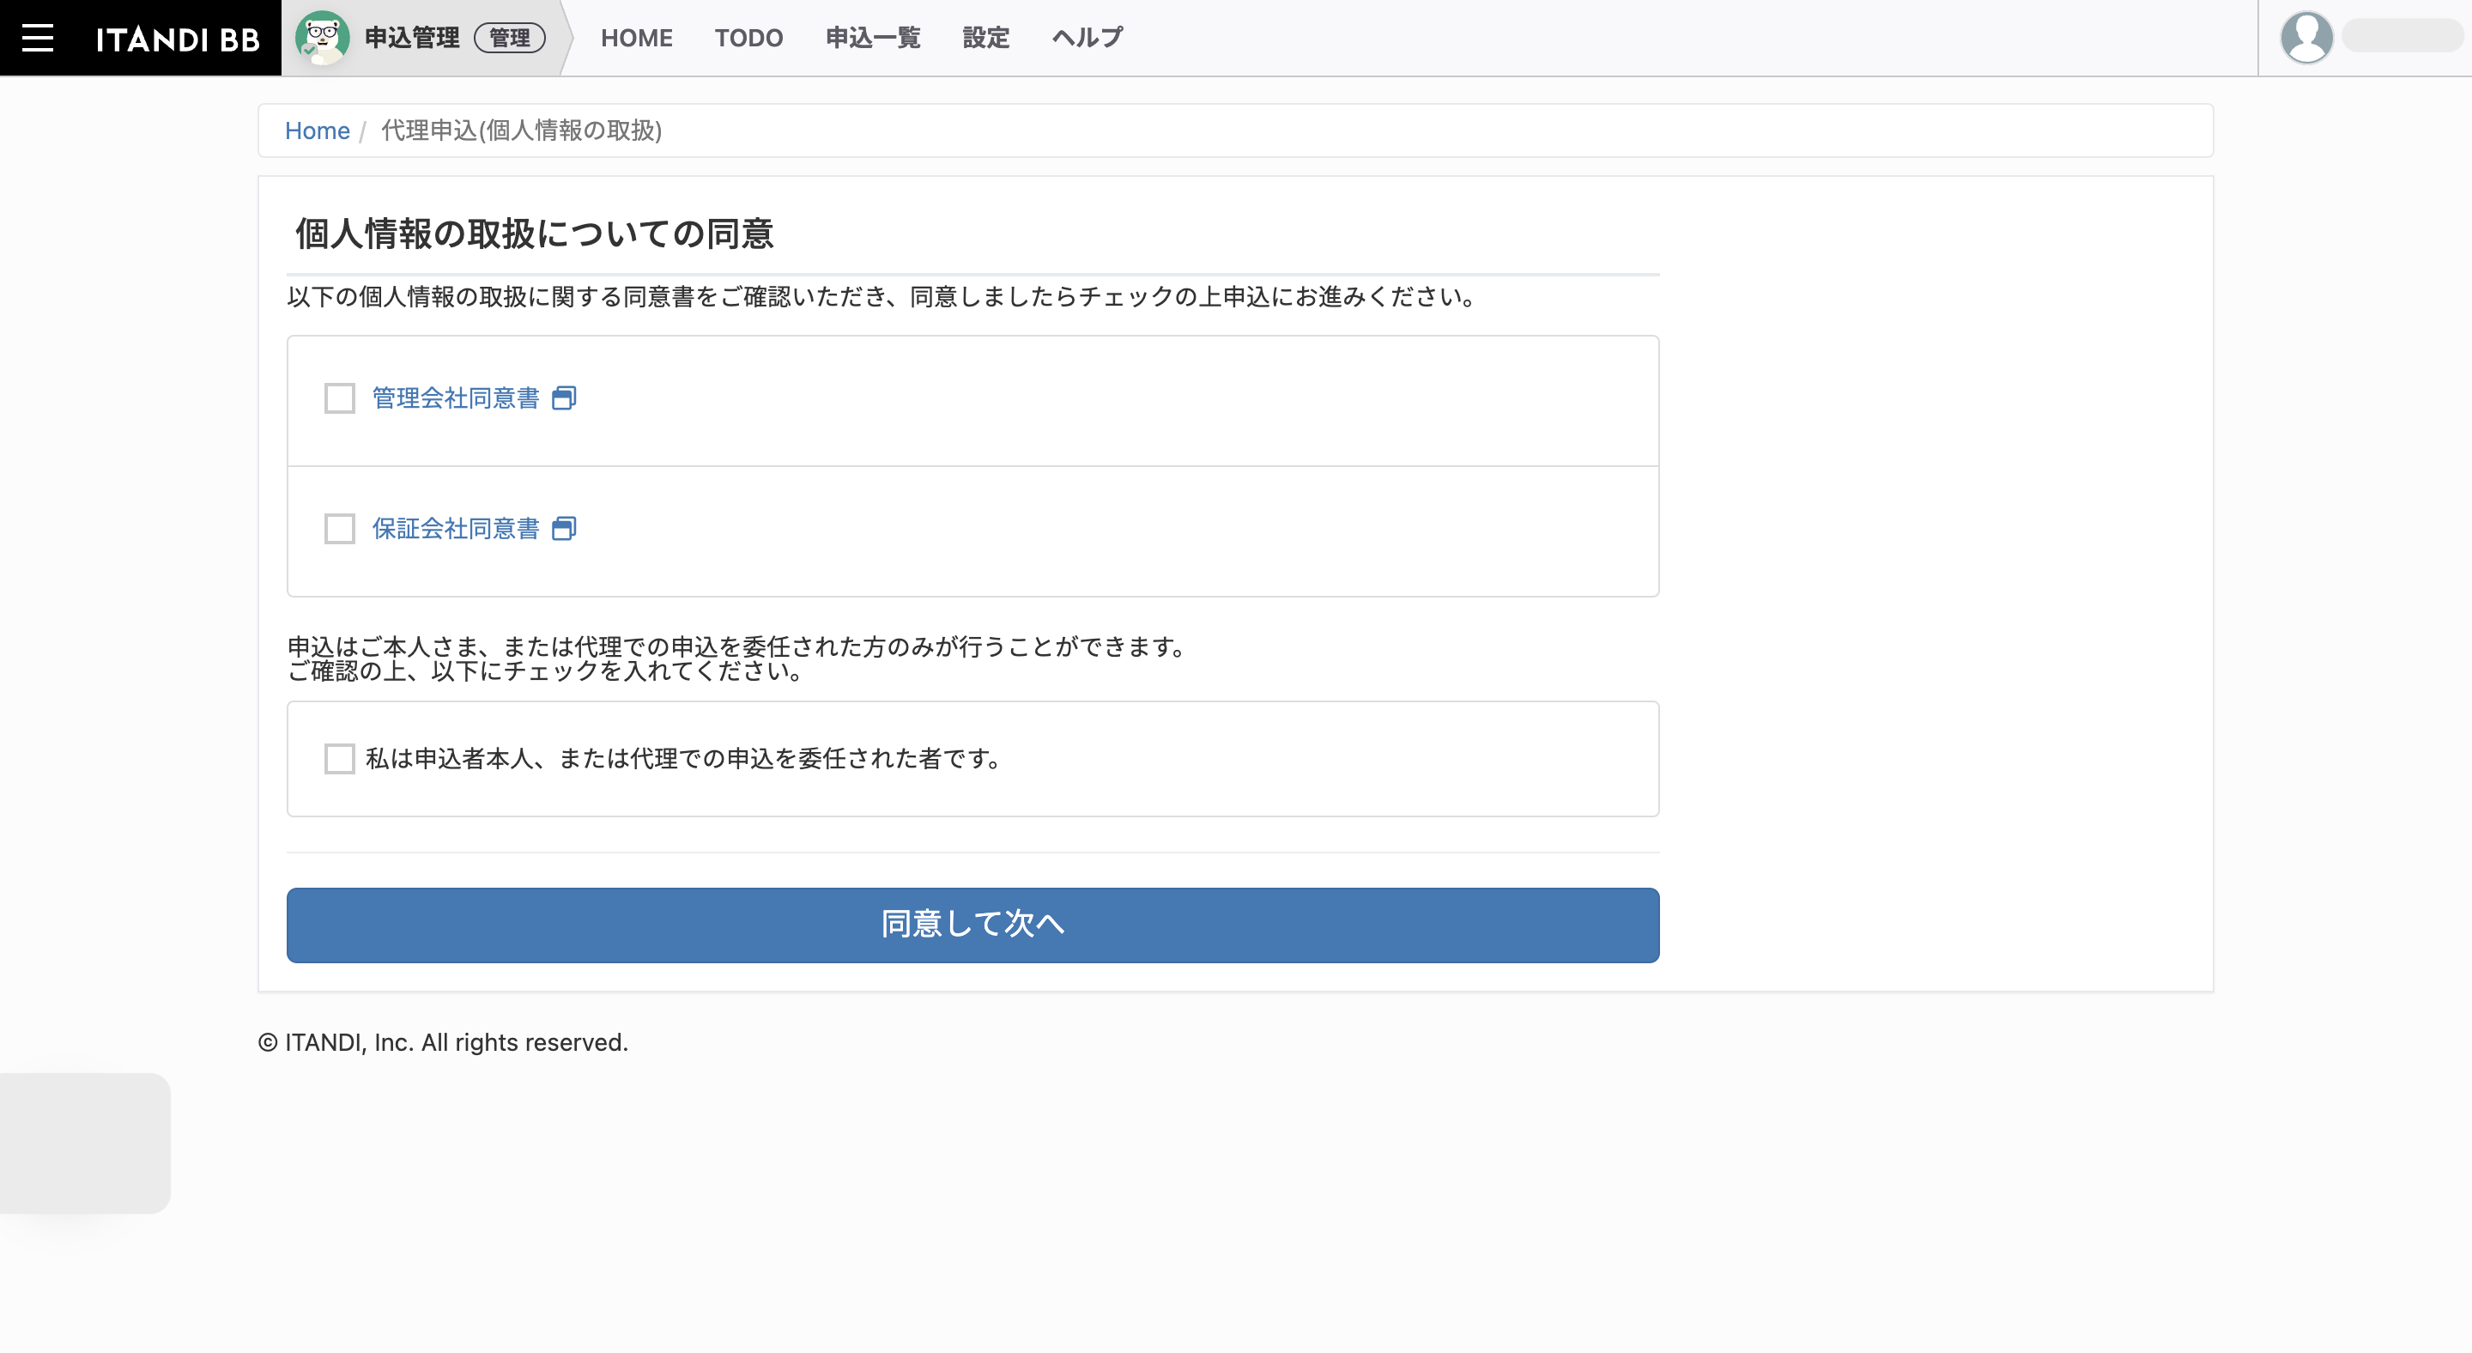The width and height of the screenshot is (2472, 1353).
Task: Open the TODO menu item
Action: (748, 39)
